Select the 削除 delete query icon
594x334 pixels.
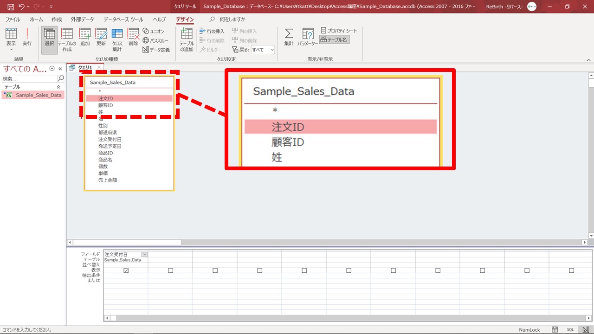133,37
